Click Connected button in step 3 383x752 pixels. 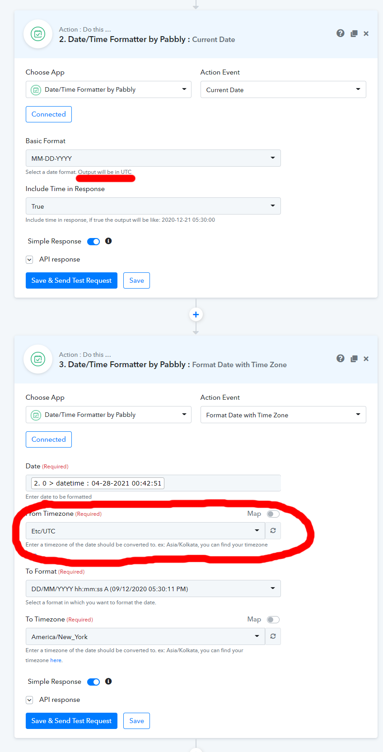49,439
